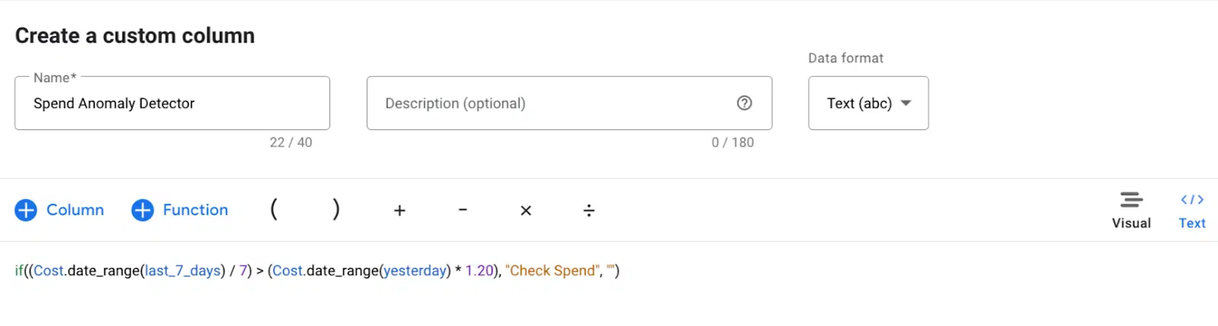This screenshot has width=1218, height=326.
Task: Click the plus icon beside Column
Action: [x=26, y=210]
